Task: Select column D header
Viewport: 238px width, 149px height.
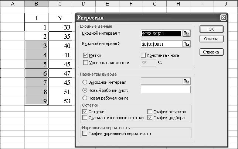Action: coord(84,3)
